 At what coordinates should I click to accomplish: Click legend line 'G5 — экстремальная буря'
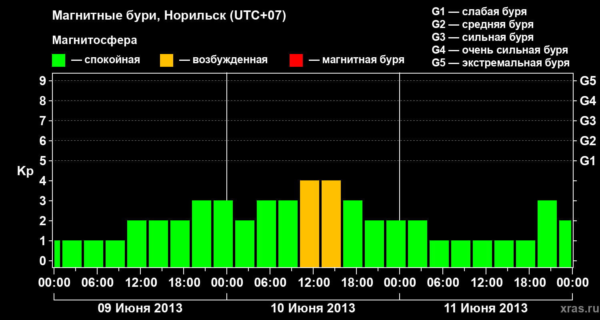[x=500, y=63]
